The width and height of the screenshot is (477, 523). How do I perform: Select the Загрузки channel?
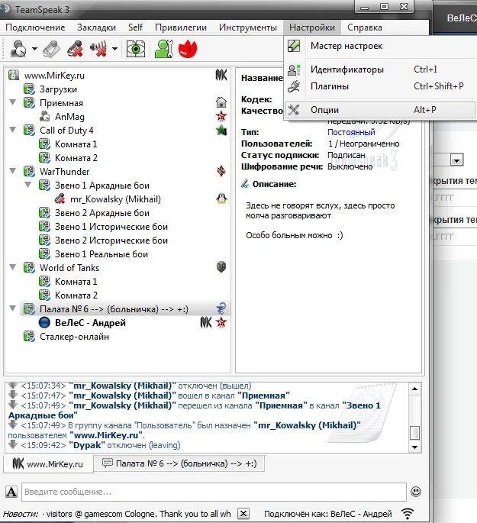pos(58,89)
